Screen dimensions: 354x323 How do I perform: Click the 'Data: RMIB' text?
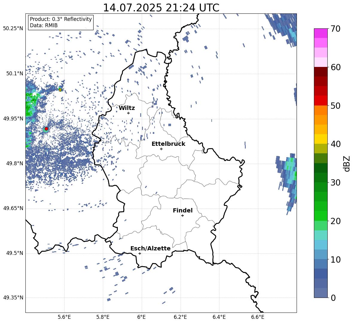pos(44,25)
